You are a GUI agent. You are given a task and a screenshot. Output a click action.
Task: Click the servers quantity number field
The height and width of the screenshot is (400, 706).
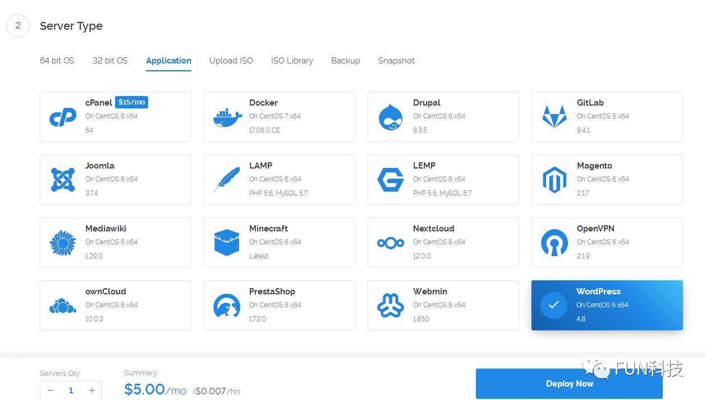click(71, 390)
